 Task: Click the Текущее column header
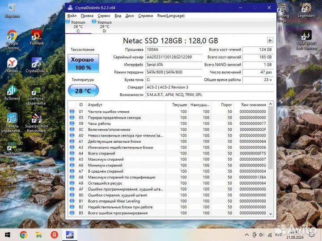click(x=177, y=105)
